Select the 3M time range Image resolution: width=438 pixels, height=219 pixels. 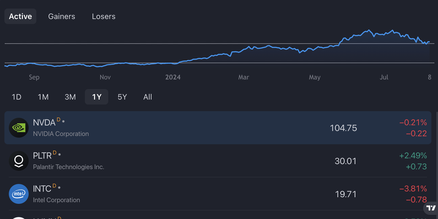click(x=70, y=97)
